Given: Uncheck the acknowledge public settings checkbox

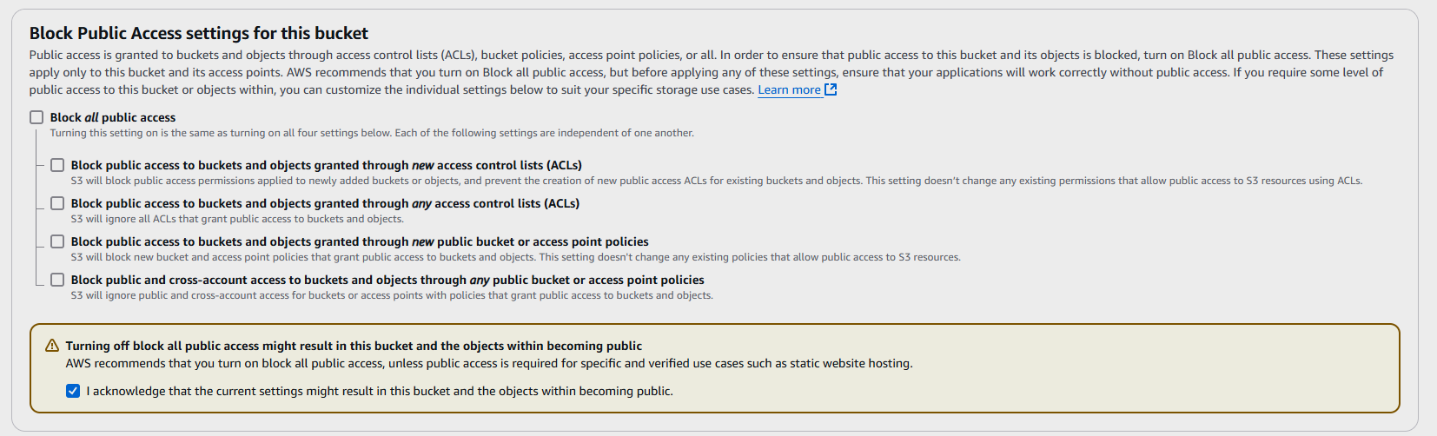Looking at the screenshot, I should pyautogui.click(x=73, y=391).
